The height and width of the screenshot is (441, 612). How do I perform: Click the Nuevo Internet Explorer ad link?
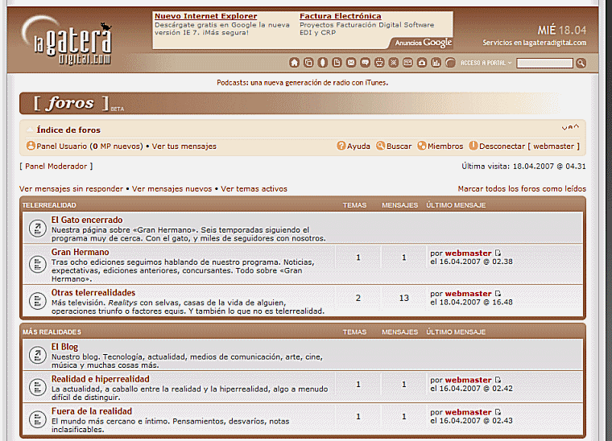(205, 16)
